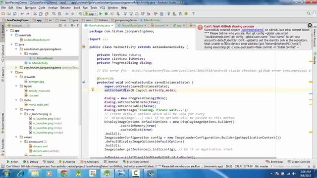This screenshot has width=317, height=178.
Task: Collapse the manifests folder node
Action: [x=12, y=35]
